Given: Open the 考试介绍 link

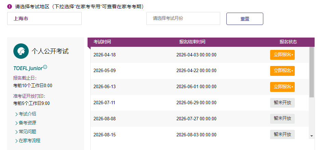Looking at the screenshot, I should 27,114.
